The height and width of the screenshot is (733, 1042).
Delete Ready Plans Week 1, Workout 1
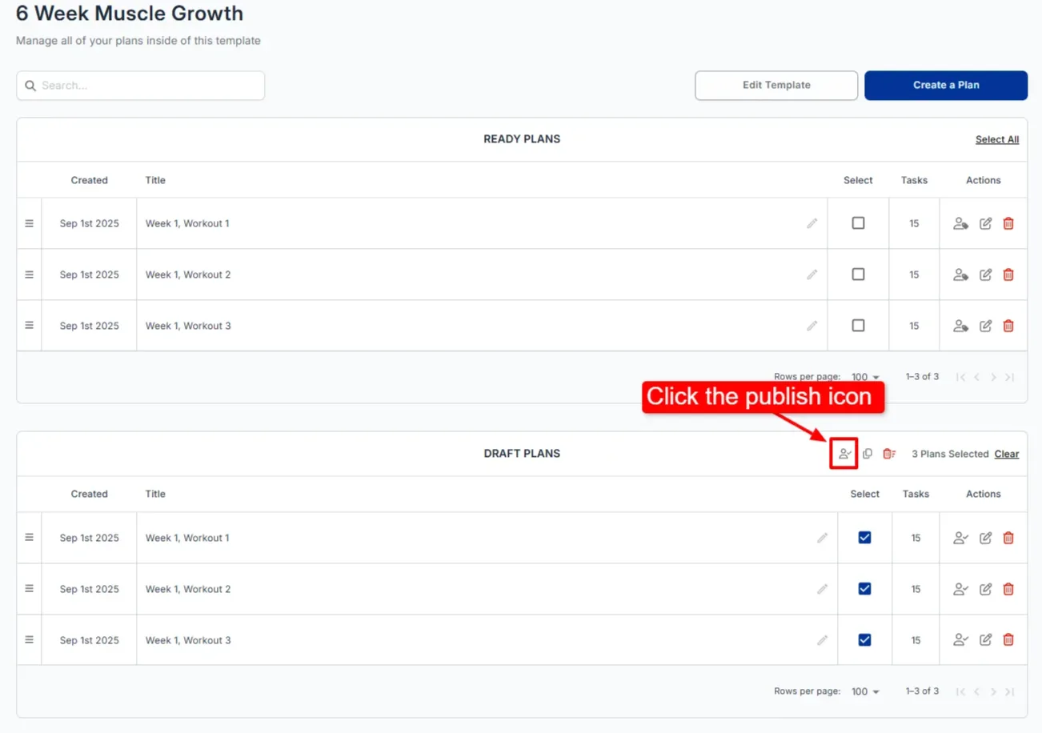[x=1008, y=223]
